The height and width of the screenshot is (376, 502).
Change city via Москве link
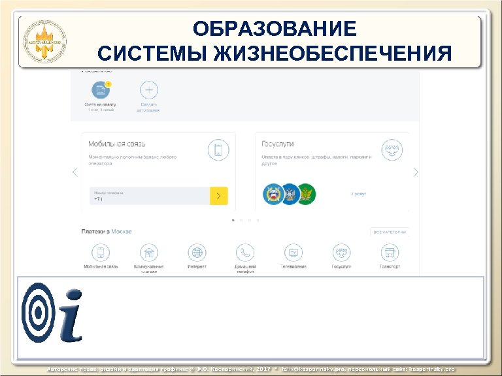[122, 232]
